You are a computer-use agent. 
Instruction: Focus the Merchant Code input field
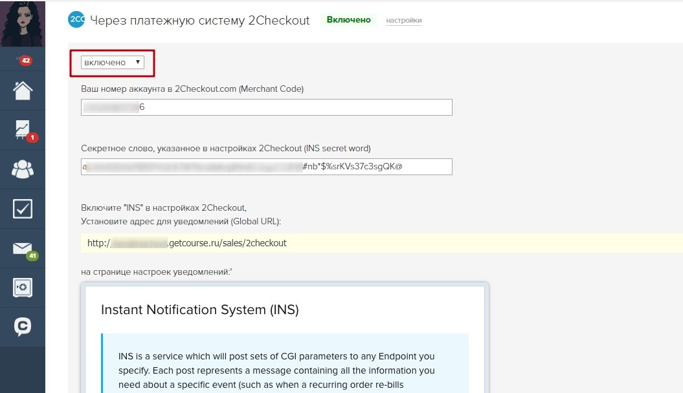267,107
